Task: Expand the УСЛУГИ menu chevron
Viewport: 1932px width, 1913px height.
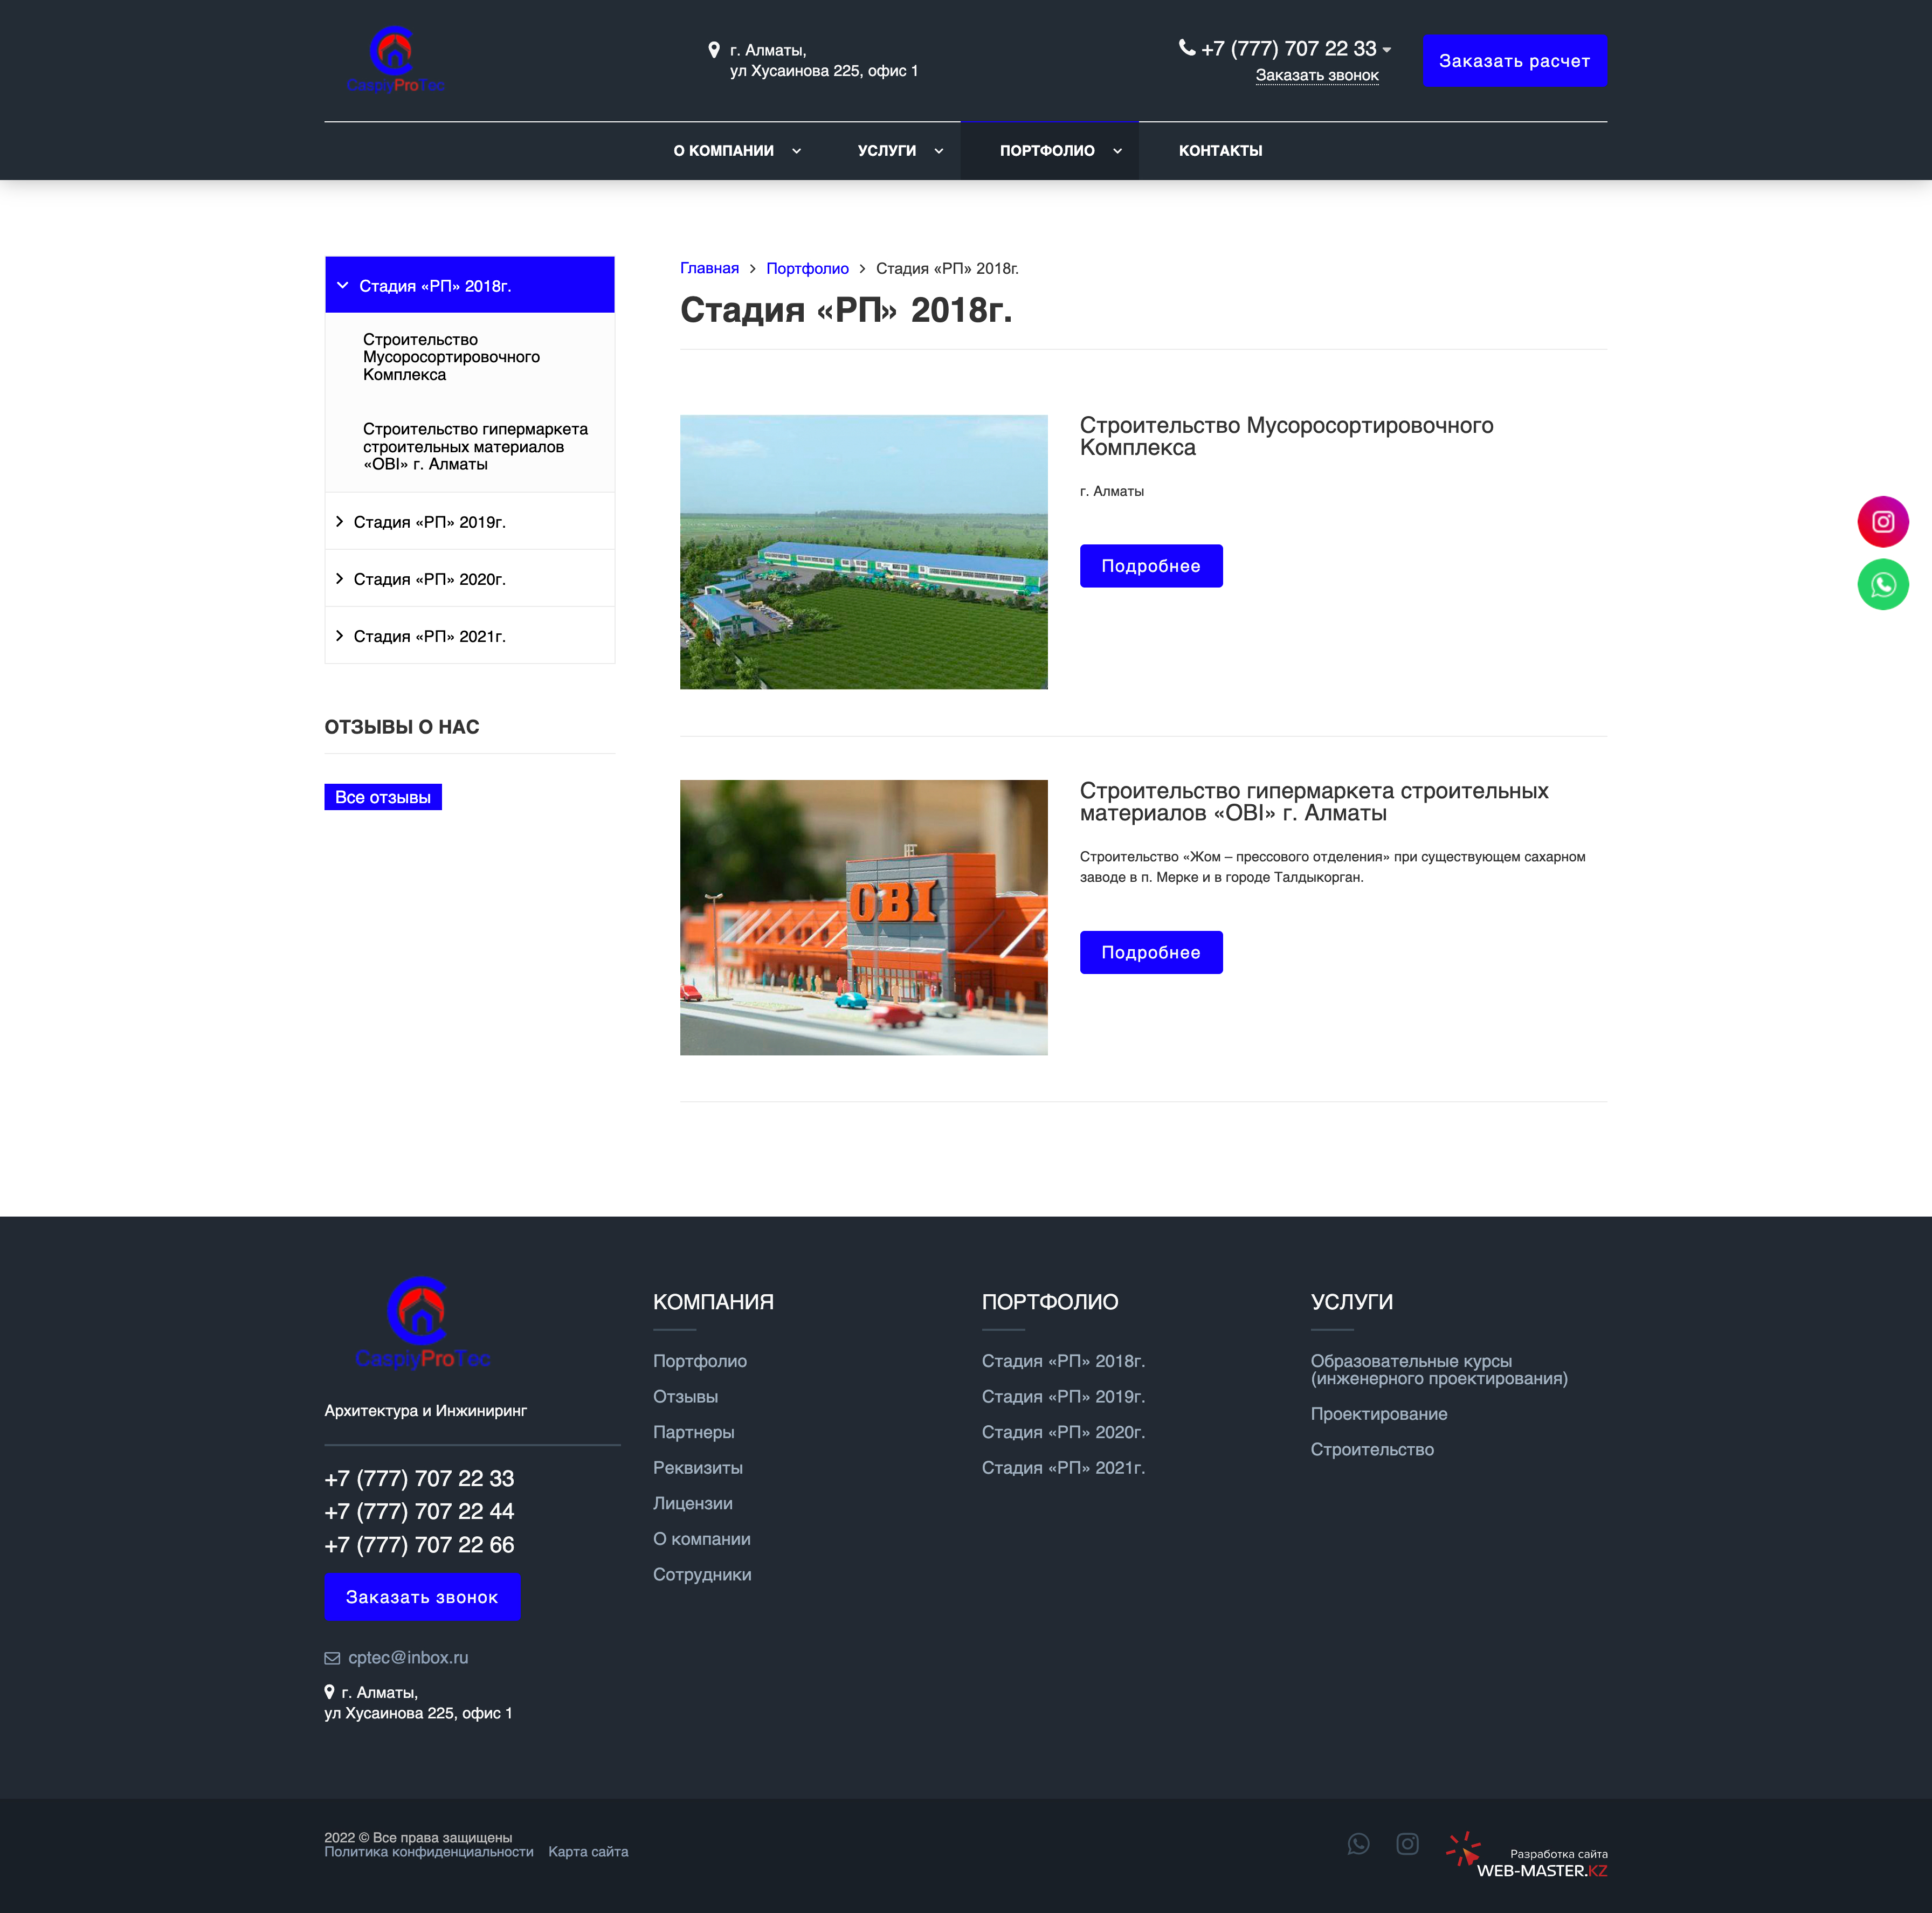Action: click(x=939, y=151)
